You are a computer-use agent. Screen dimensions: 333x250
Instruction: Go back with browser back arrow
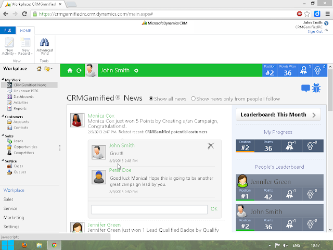tap(6, 14)
